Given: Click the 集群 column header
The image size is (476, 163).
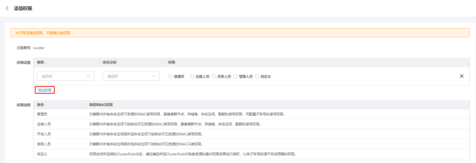Looking at the screenshot, I should point(40,62).
